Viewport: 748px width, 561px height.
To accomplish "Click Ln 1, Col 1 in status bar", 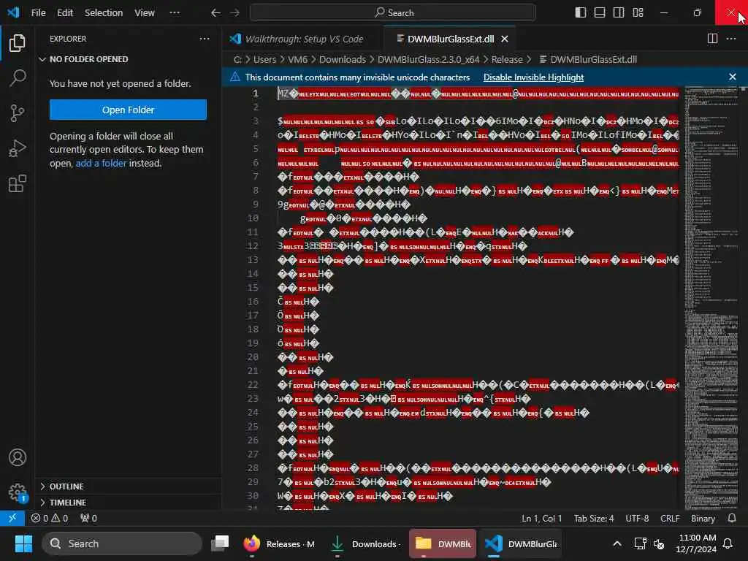I will [541, 518].
